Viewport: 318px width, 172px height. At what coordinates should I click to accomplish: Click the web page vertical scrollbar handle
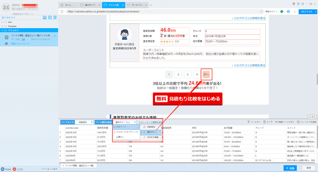(x=317, y=79)
